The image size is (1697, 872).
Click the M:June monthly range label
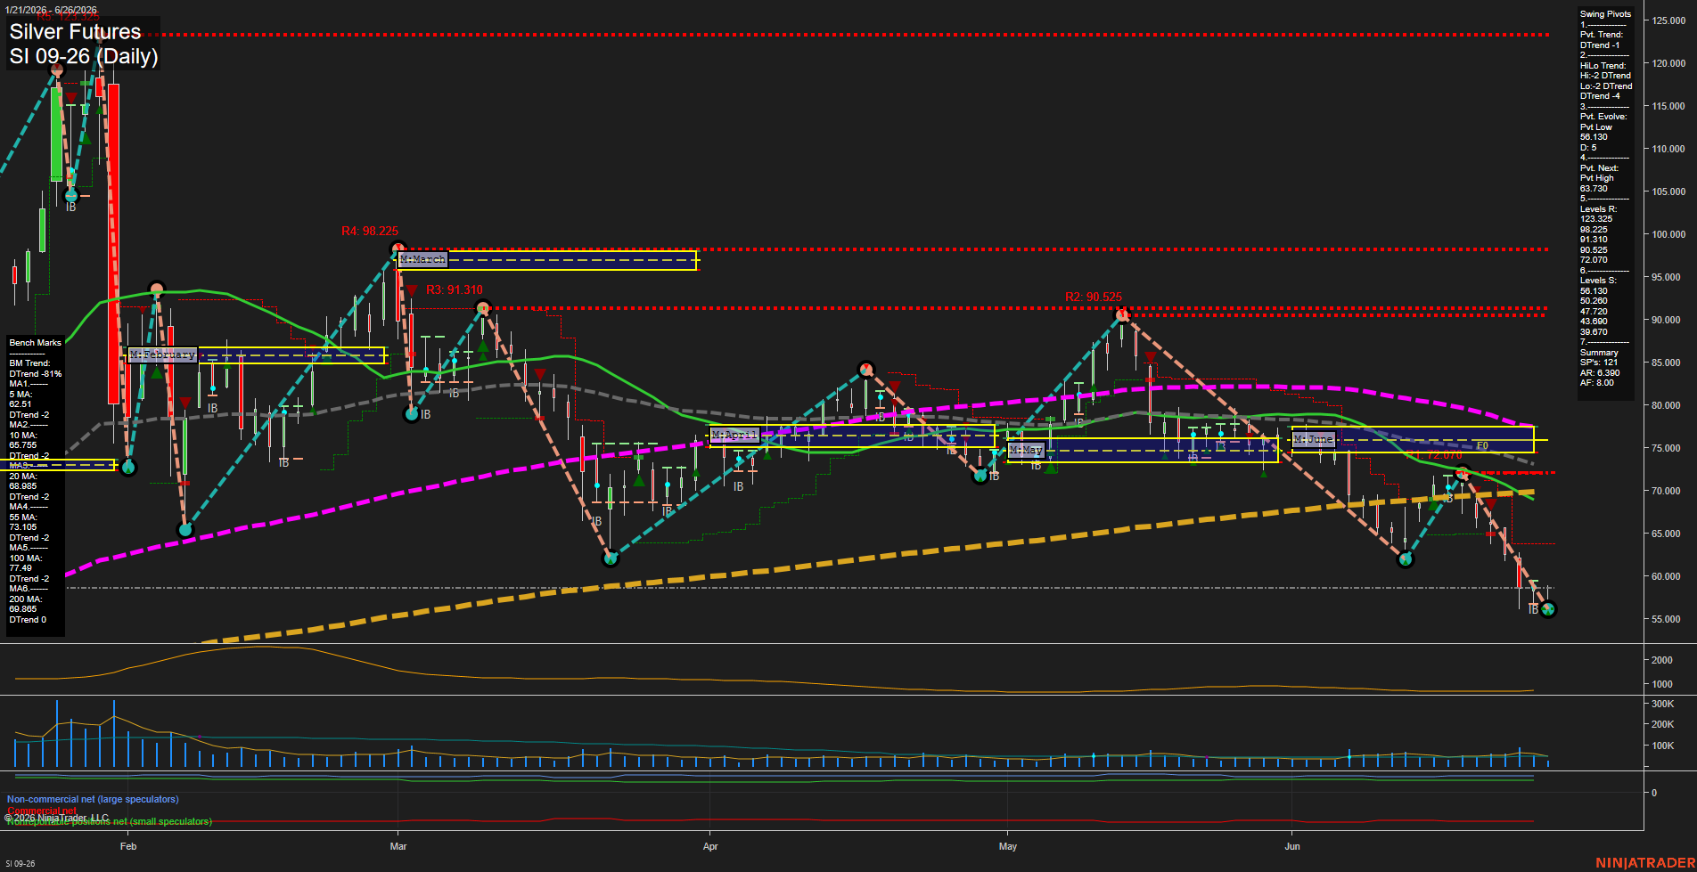click(1314, 439)
